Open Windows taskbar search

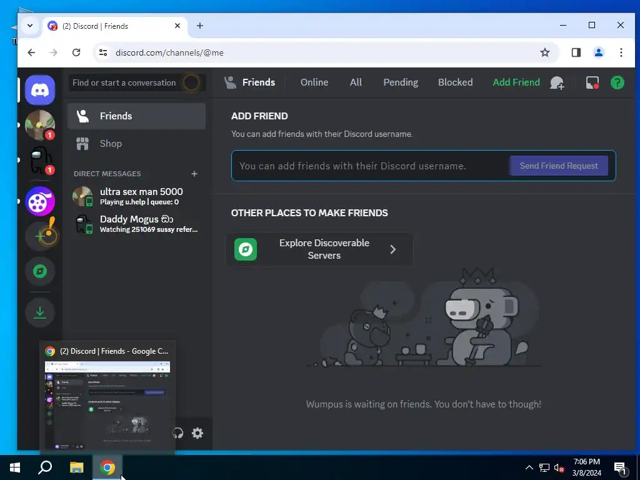point(45,467)
